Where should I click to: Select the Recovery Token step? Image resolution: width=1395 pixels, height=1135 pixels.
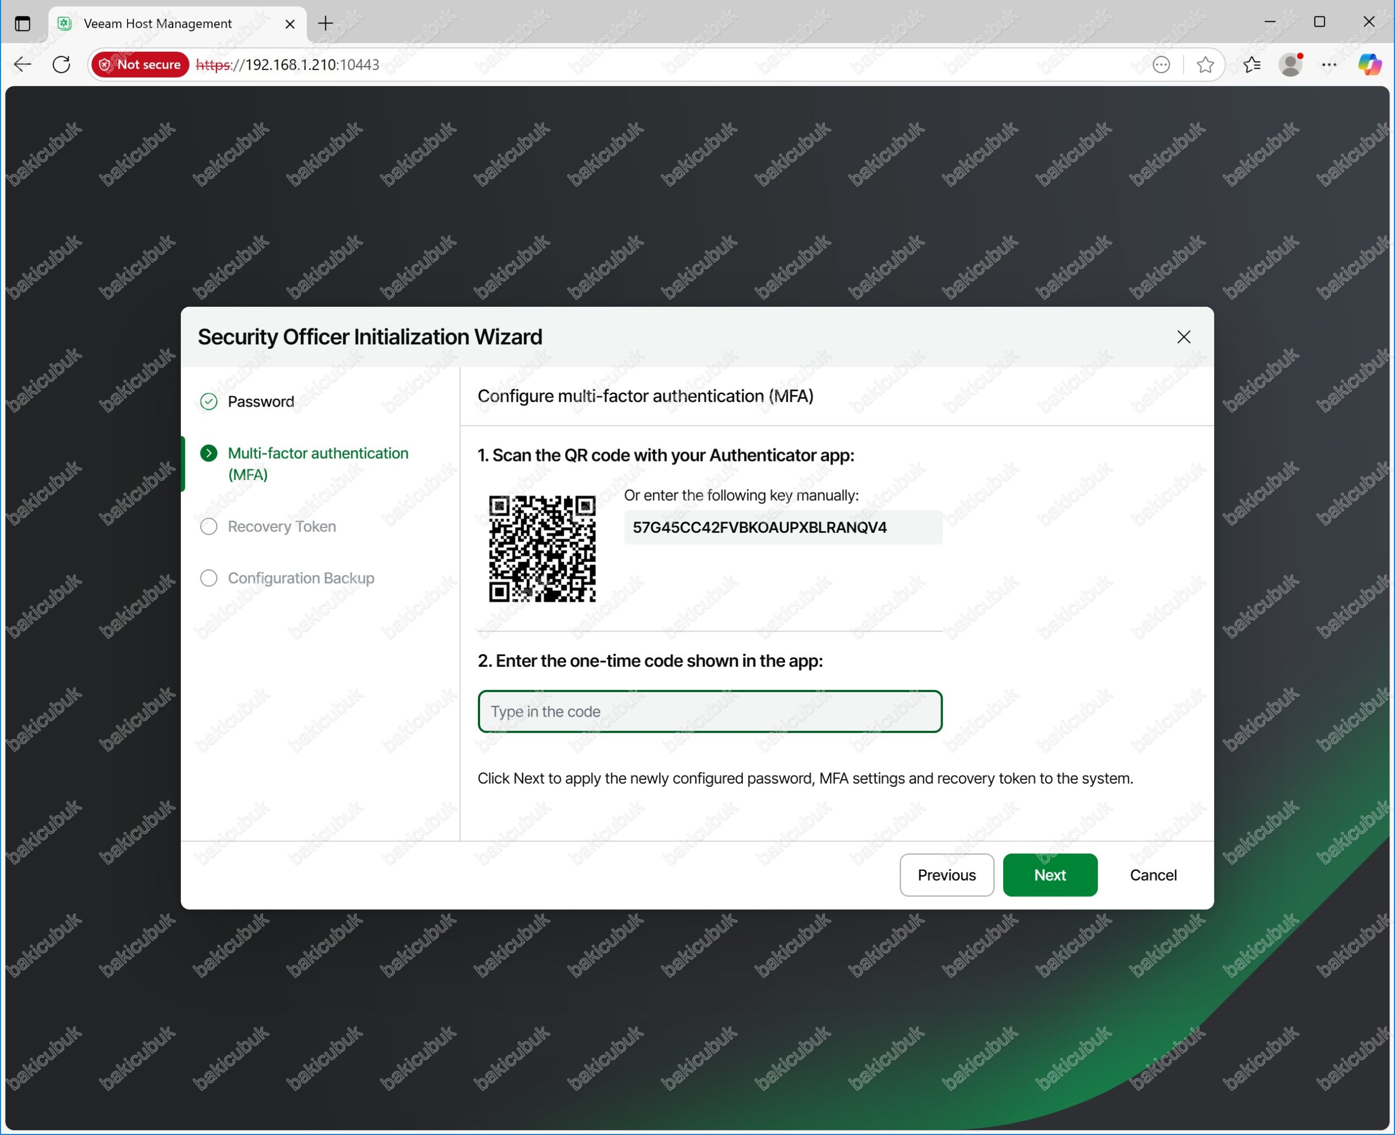(282, 526)
